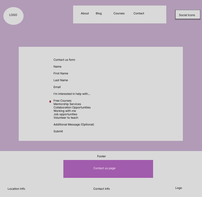This screenshot has height=197, width=202.
Task: Choose the Free Courses option
Action: point(63,100)
